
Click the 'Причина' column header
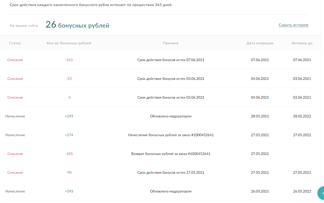pyautogui.click(x=171, y=43)
